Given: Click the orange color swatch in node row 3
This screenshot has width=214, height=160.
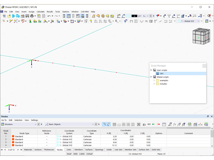Looking at the screenshot, I should coord(13,142).
